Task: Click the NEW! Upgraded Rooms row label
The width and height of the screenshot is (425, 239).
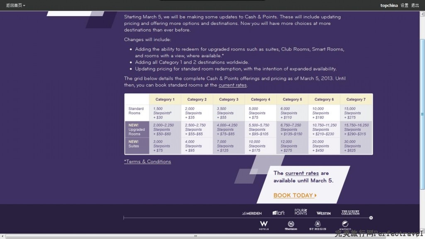Action: point(137,129)
